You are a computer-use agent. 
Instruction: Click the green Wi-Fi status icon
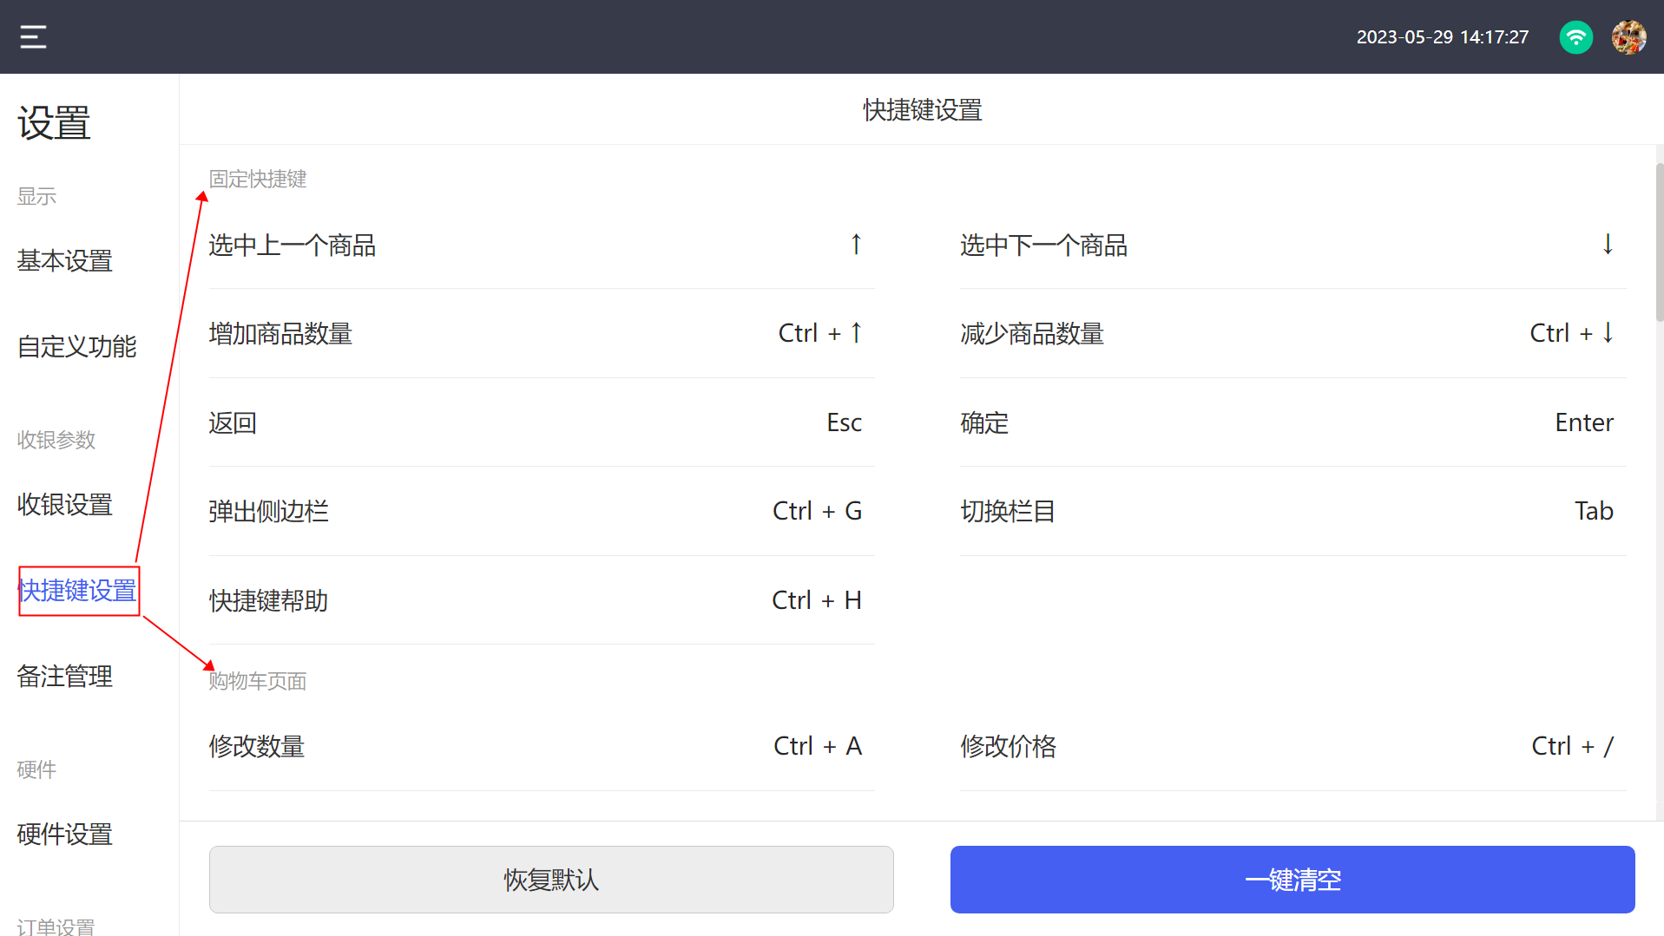1575,37
